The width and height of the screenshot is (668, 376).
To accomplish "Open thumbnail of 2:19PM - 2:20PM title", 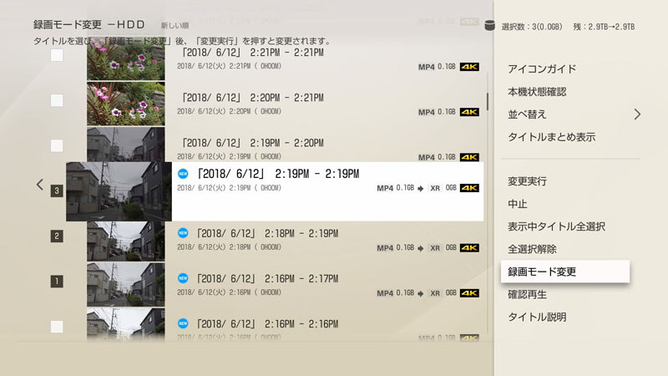I will [x=126, y=145].
